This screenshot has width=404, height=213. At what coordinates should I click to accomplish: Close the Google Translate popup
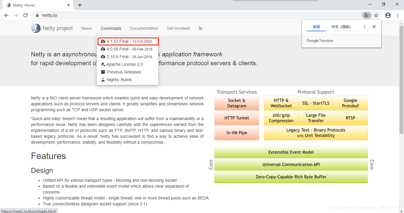click(374, 27)
